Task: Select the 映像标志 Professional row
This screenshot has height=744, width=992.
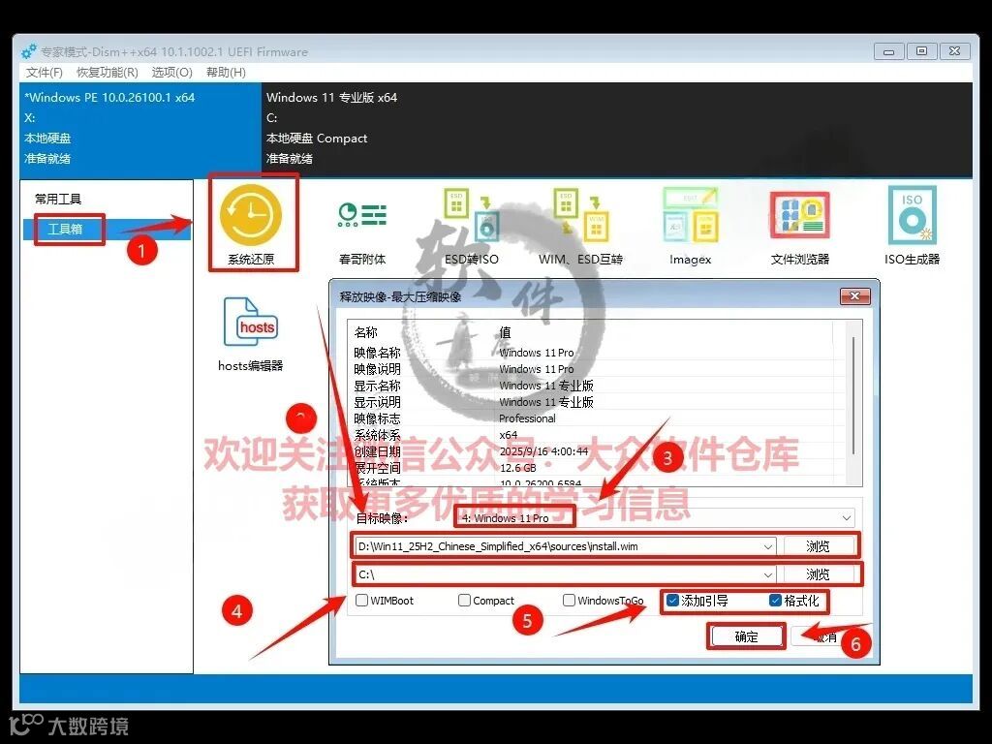Action: pyautogui.click(x=598, y=418)
